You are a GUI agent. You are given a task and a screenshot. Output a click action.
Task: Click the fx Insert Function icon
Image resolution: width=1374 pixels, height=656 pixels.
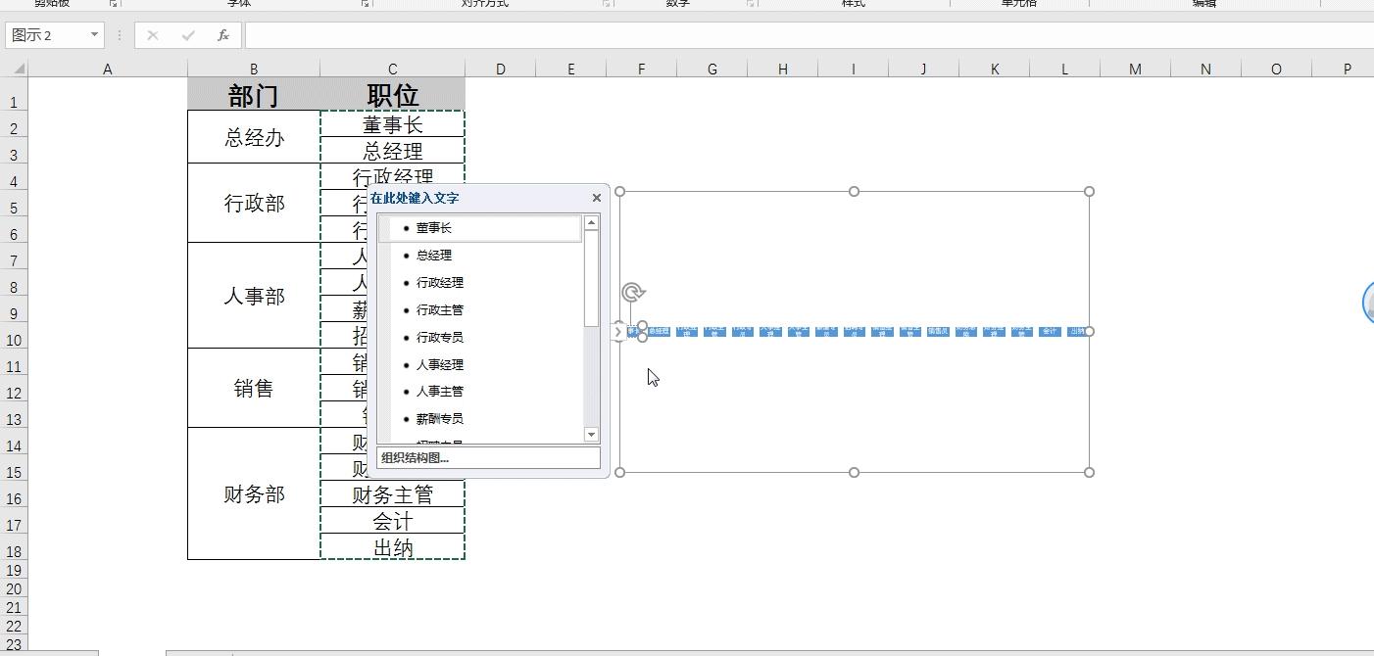pos(222,35)
